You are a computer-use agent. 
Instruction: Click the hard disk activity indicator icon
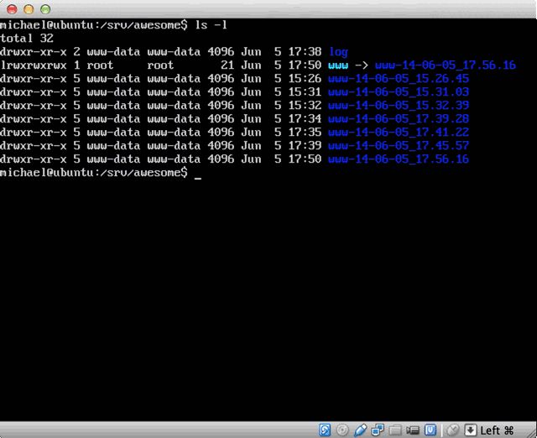click(x=325, y=430)
